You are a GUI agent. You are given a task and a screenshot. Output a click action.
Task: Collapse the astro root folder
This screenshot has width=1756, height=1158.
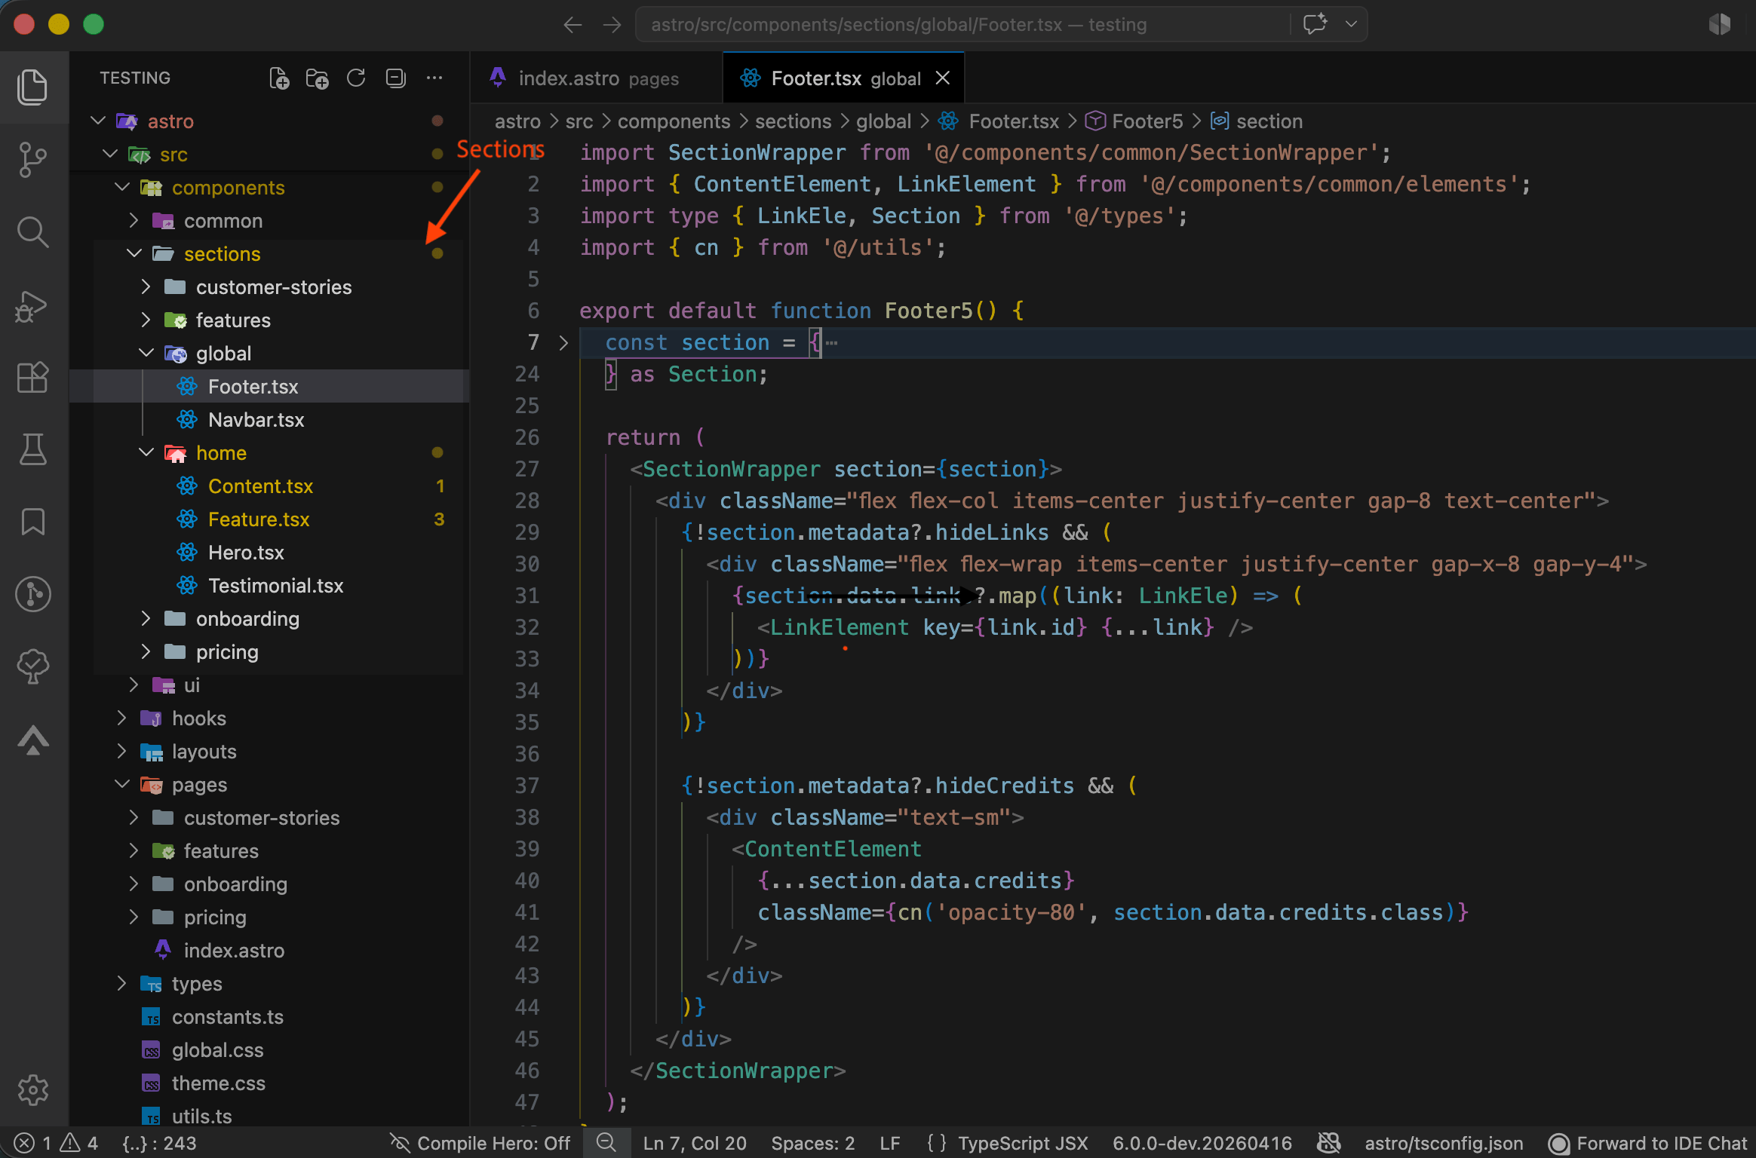[x=97, y=121]
